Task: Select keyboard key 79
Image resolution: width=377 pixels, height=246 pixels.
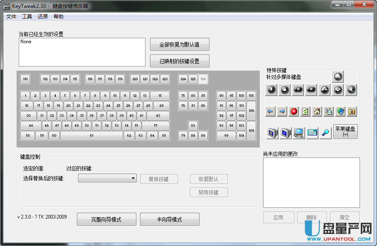Action: [183, 135]
